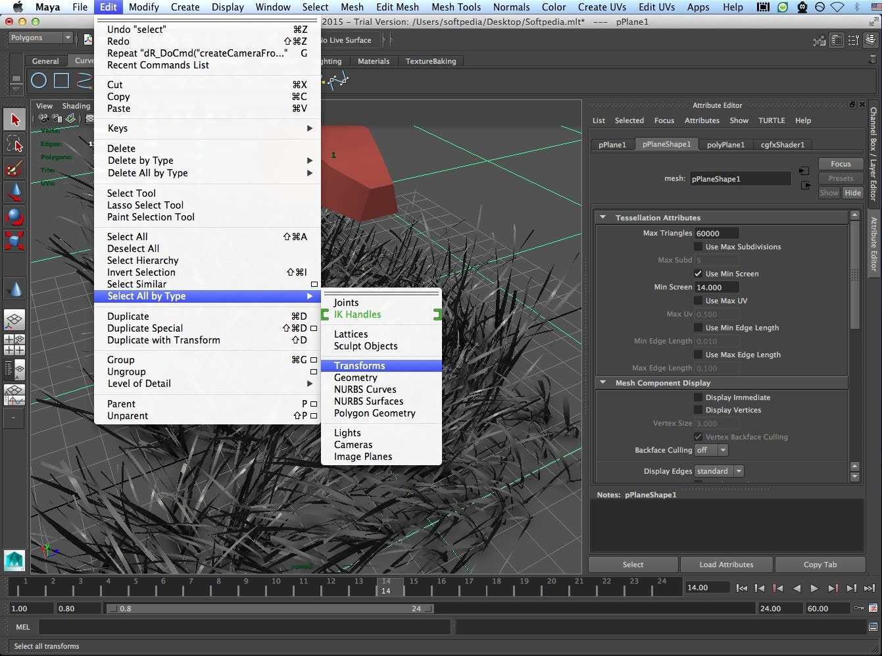This screenshot has width=882, height=656.
Task: Pick the Lasso Select tool in toolbox
Action: (x=15, y=143)
